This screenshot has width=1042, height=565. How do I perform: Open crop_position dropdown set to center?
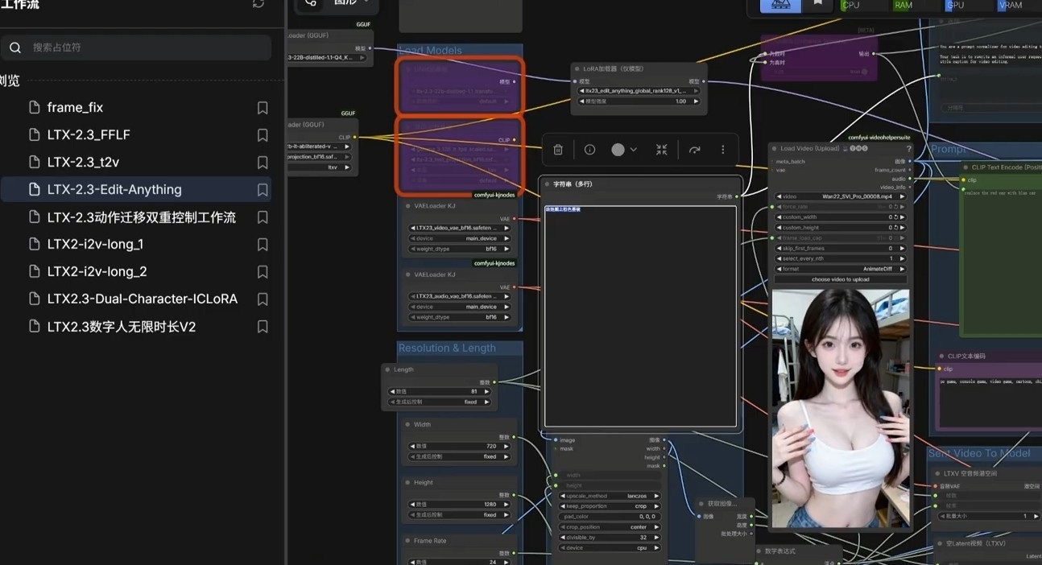point(610,527)
